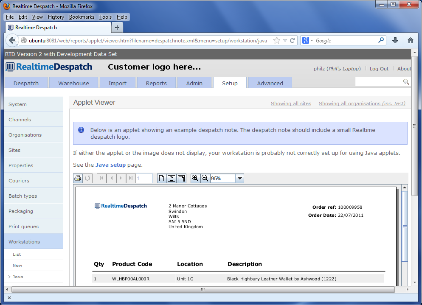This screenshot has height=305, width=422.
Task: Switch to the Import tab
Action: (118, 83)
